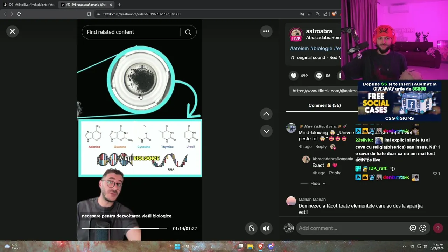Open clock showing 7:31 PM
The image size is (448, 252).
pos(437,246)
